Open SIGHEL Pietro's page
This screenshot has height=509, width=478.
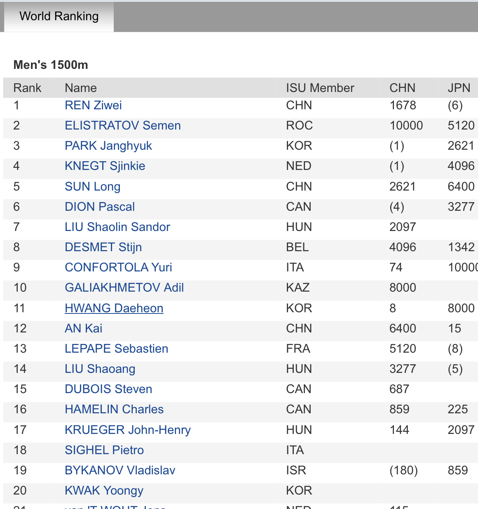(x=104, y=450)
